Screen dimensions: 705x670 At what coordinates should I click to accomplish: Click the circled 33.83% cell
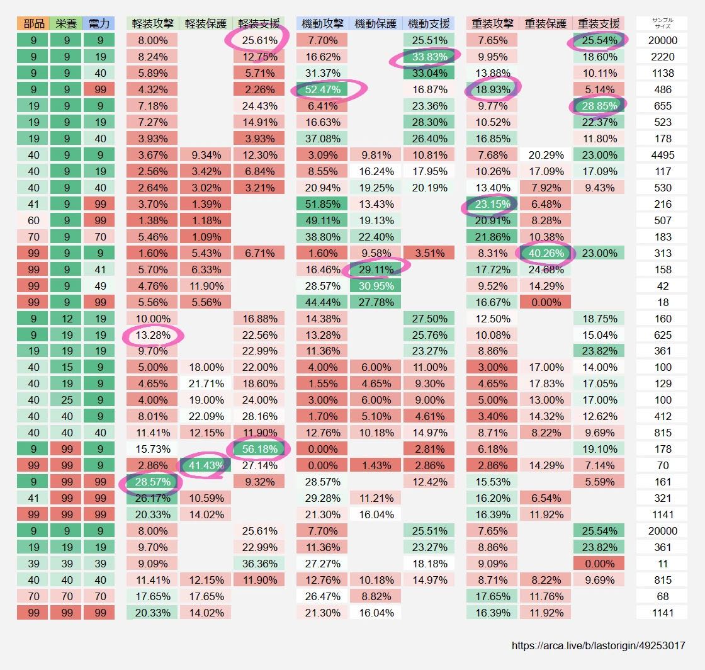pyautogui.click(x=429, y=57)
